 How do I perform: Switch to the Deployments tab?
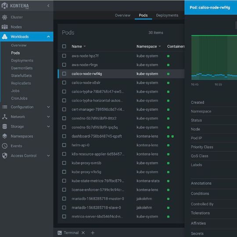point(167,15)
